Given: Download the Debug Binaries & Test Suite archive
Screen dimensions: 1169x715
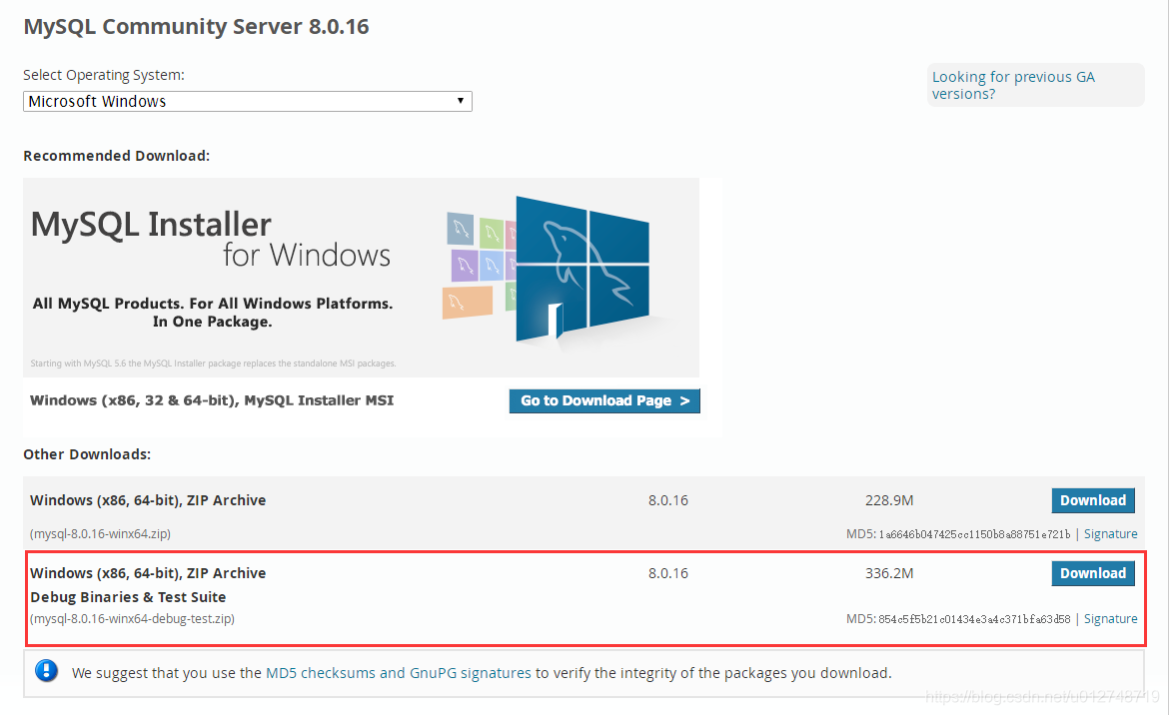Looking at the screenshot, I should tap(1093, 573).
